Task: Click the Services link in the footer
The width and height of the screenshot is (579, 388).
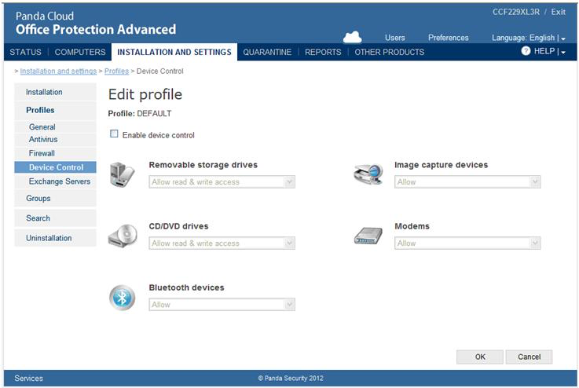Action: pos(29,378)
